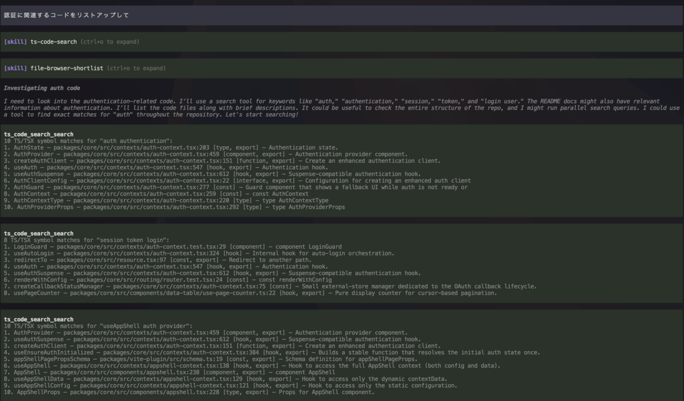
Task: Click the "component AppShell" result row
Action: tap(169, 373)
